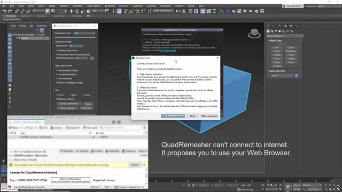The image size is (342, 192).
Task: Click the Mirror tool icon
Action: tap(178, 11)
